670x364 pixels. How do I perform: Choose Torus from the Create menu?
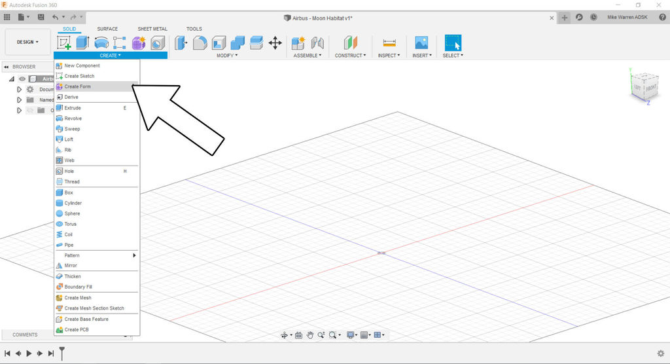[71, 224]
